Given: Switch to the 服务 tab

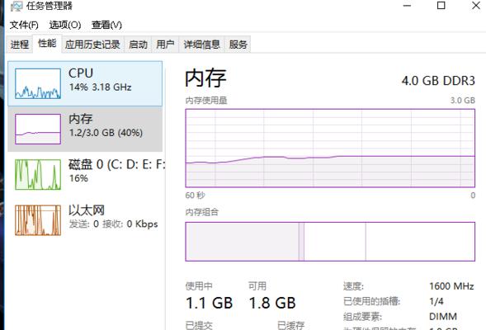Looking at the screenshot, I should tap(238, 45).
